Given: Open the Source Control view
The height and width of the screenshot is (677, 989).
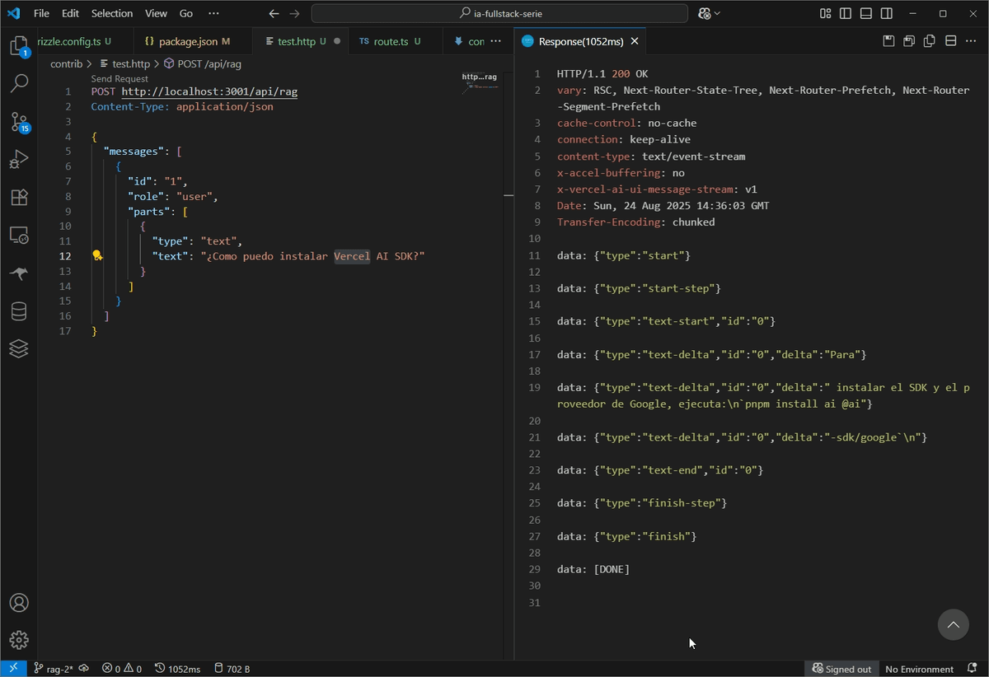Looking at the screenshot, I should [19, 122].
